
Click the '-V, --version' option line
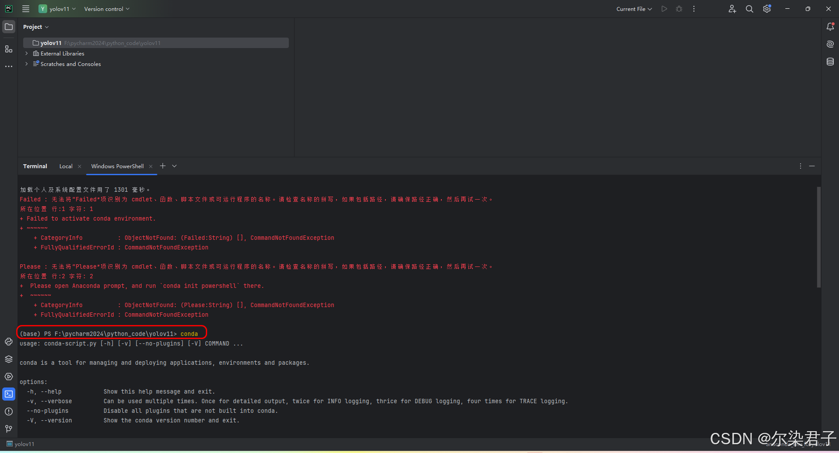133,420
